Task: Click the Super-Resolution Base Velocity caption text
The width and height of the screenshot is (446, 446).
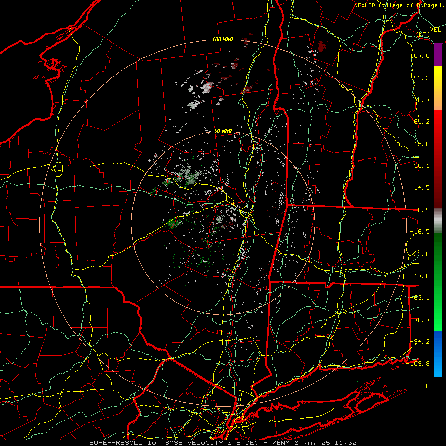Action: point(223,443)
